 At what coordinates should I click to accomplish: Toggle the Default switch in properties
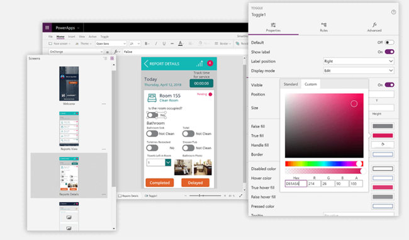tap(389, 42)
